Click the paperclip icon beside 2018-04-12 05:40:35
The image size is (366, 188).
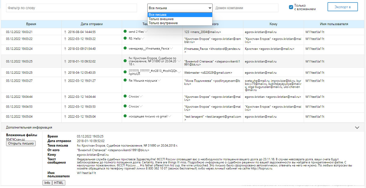click(x=65, y=73)
